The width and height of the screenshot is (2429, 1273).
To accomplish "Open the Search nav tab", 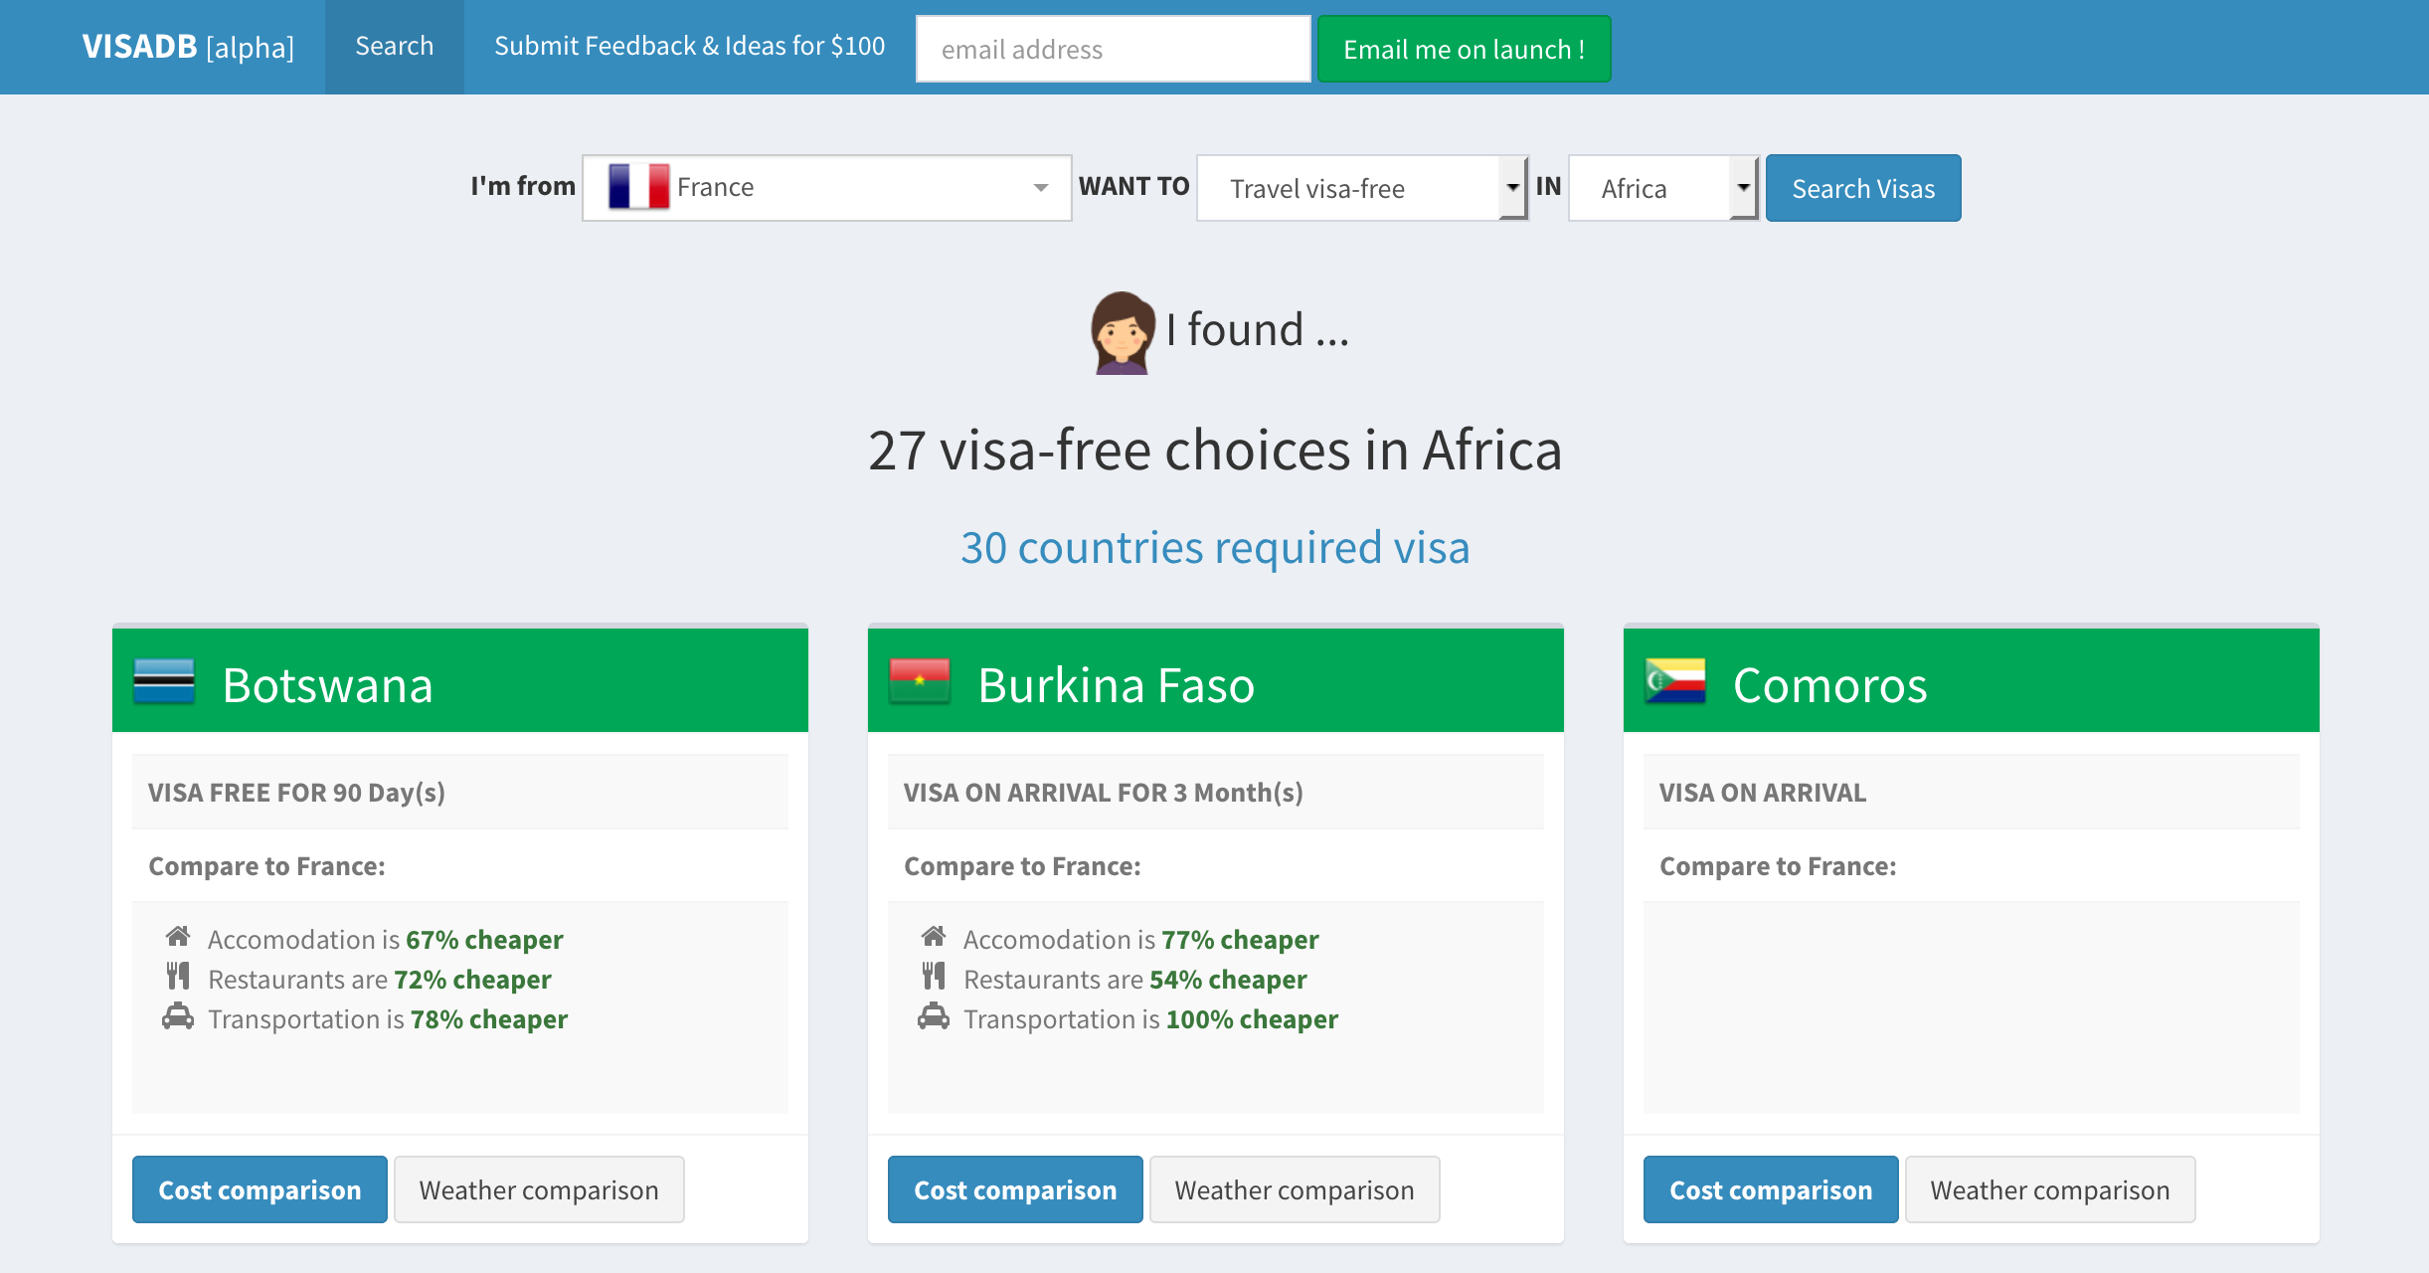I will [395, 47].
